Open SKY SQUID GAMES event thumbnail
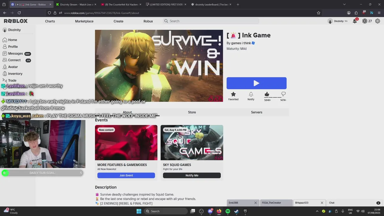Screen dimensions: 384x216 [192, 142]
